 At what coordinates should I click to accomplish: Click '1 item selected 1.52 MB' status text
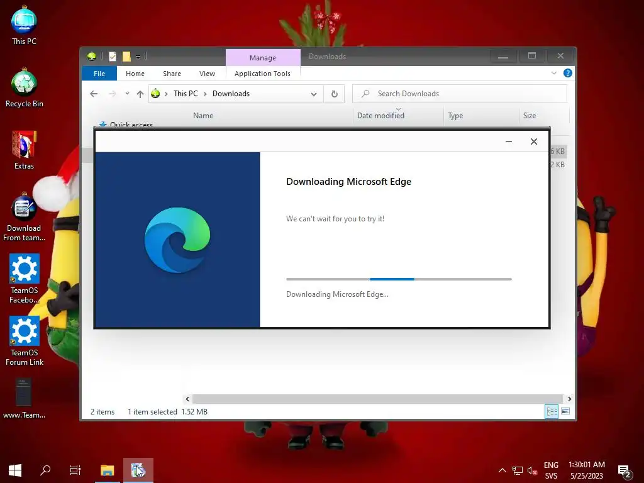(167, 411)
